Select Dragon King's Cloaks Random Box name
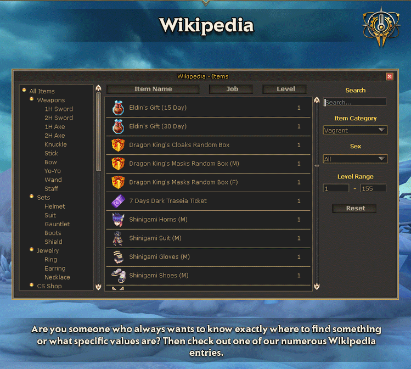 [x=179, y=145]
